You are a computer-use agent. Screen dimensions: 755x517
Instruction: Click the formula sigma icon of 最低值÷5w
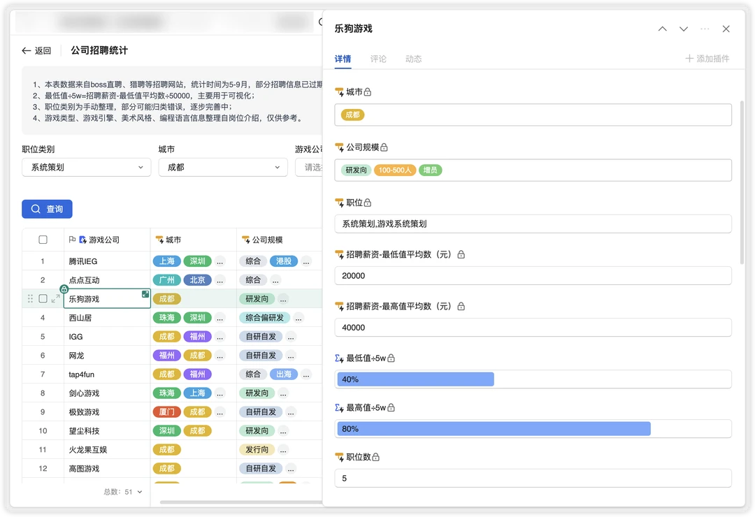click(x=339, y=358)
